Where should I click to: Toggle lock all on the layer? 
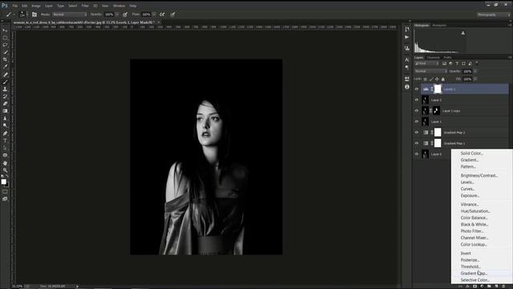click(x=443, y=79)
